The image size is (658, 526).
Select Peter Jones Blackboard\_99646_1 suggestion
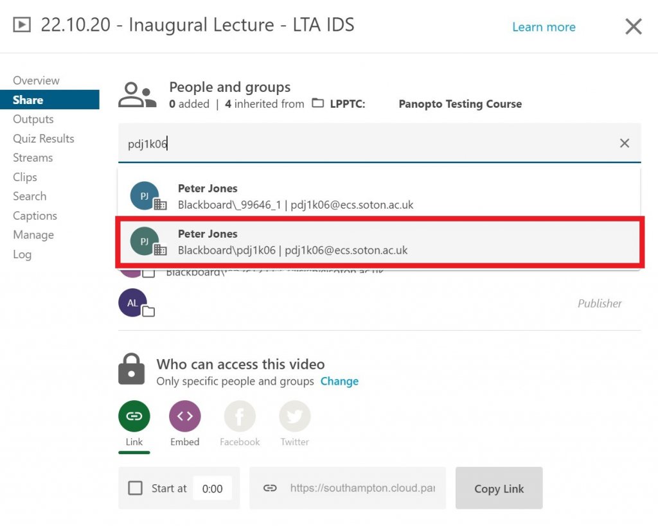point(379,197)
